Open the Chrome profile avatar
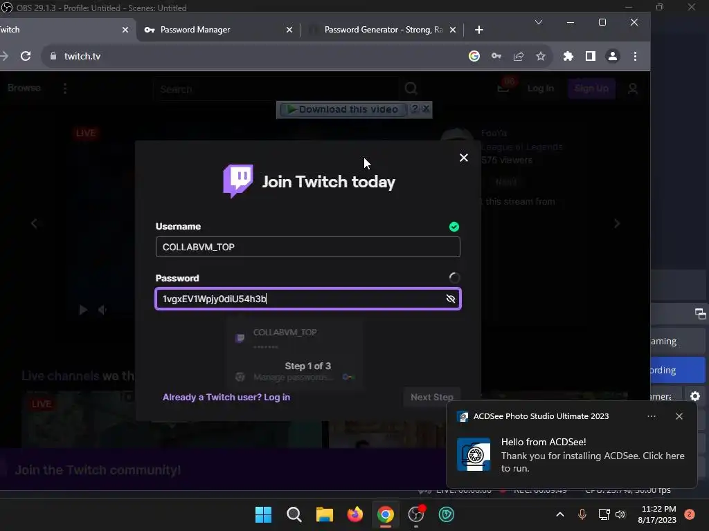This screenshot has height=531, width=709. (x=613, y=56)
